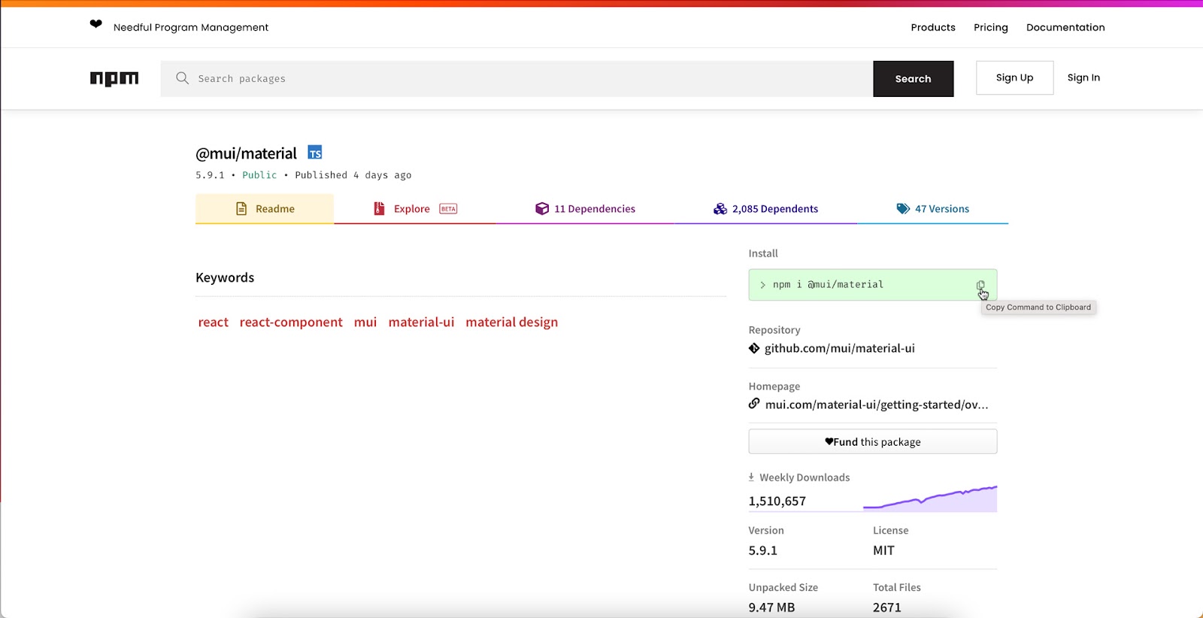Screen dimensions: 1203x618
Task: Select the material-ui keyword
Action: click(x=421, y=322)
